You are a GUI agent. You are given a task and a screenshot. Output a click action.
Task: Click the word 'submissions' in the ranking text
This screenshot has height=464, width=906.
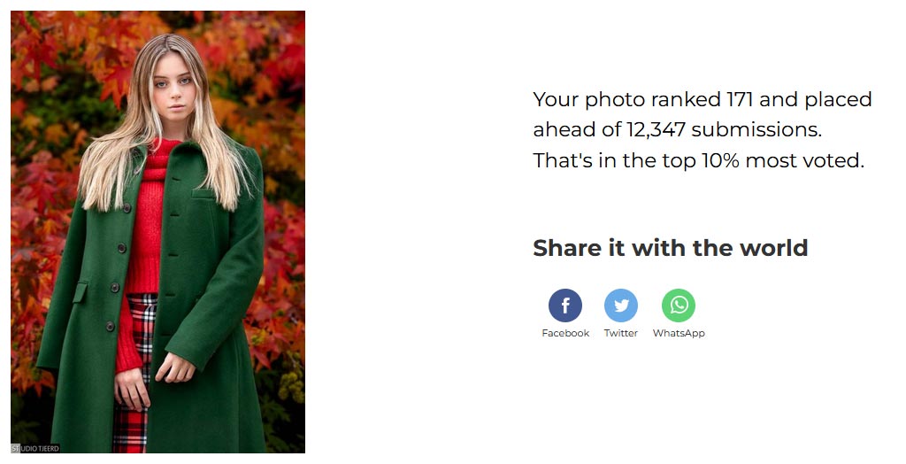(x=756, y=129)
